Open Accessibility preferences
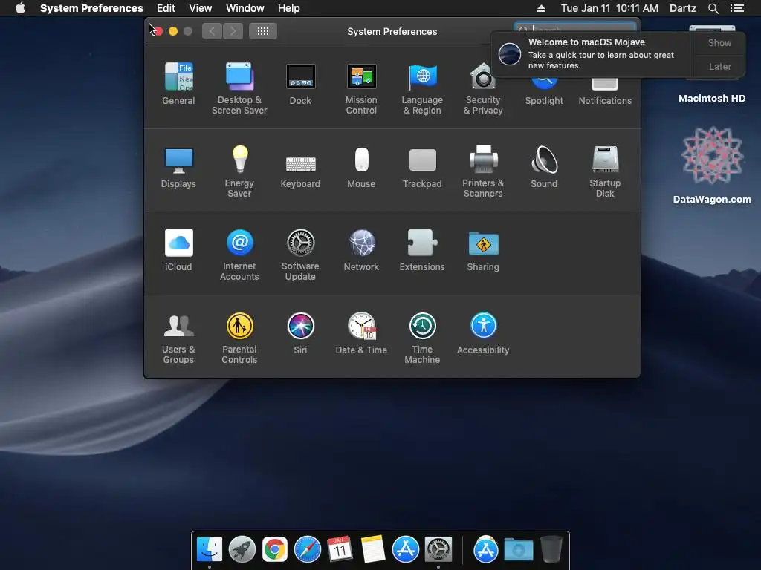The image size is (761, 570). tap(483, 333)
